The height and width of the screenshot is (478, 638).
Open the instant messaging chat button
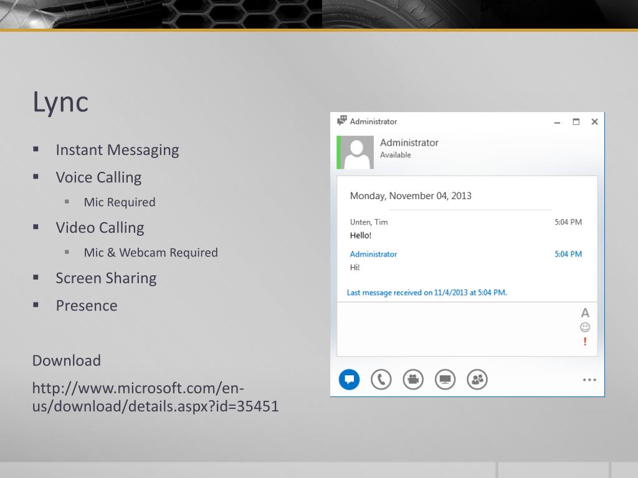(349, 379)
